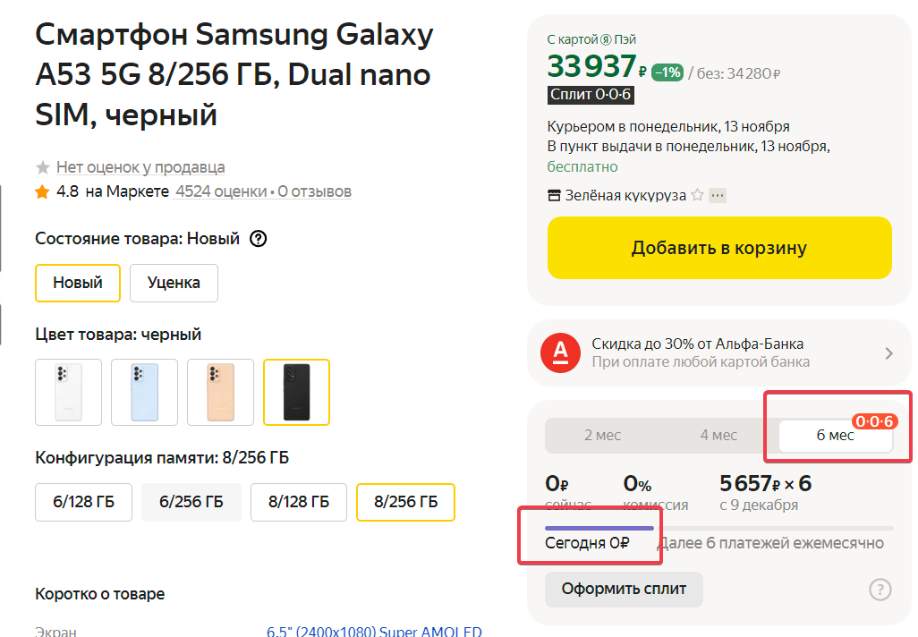Click the orange star rating icon 4.8

click(42, 192)
